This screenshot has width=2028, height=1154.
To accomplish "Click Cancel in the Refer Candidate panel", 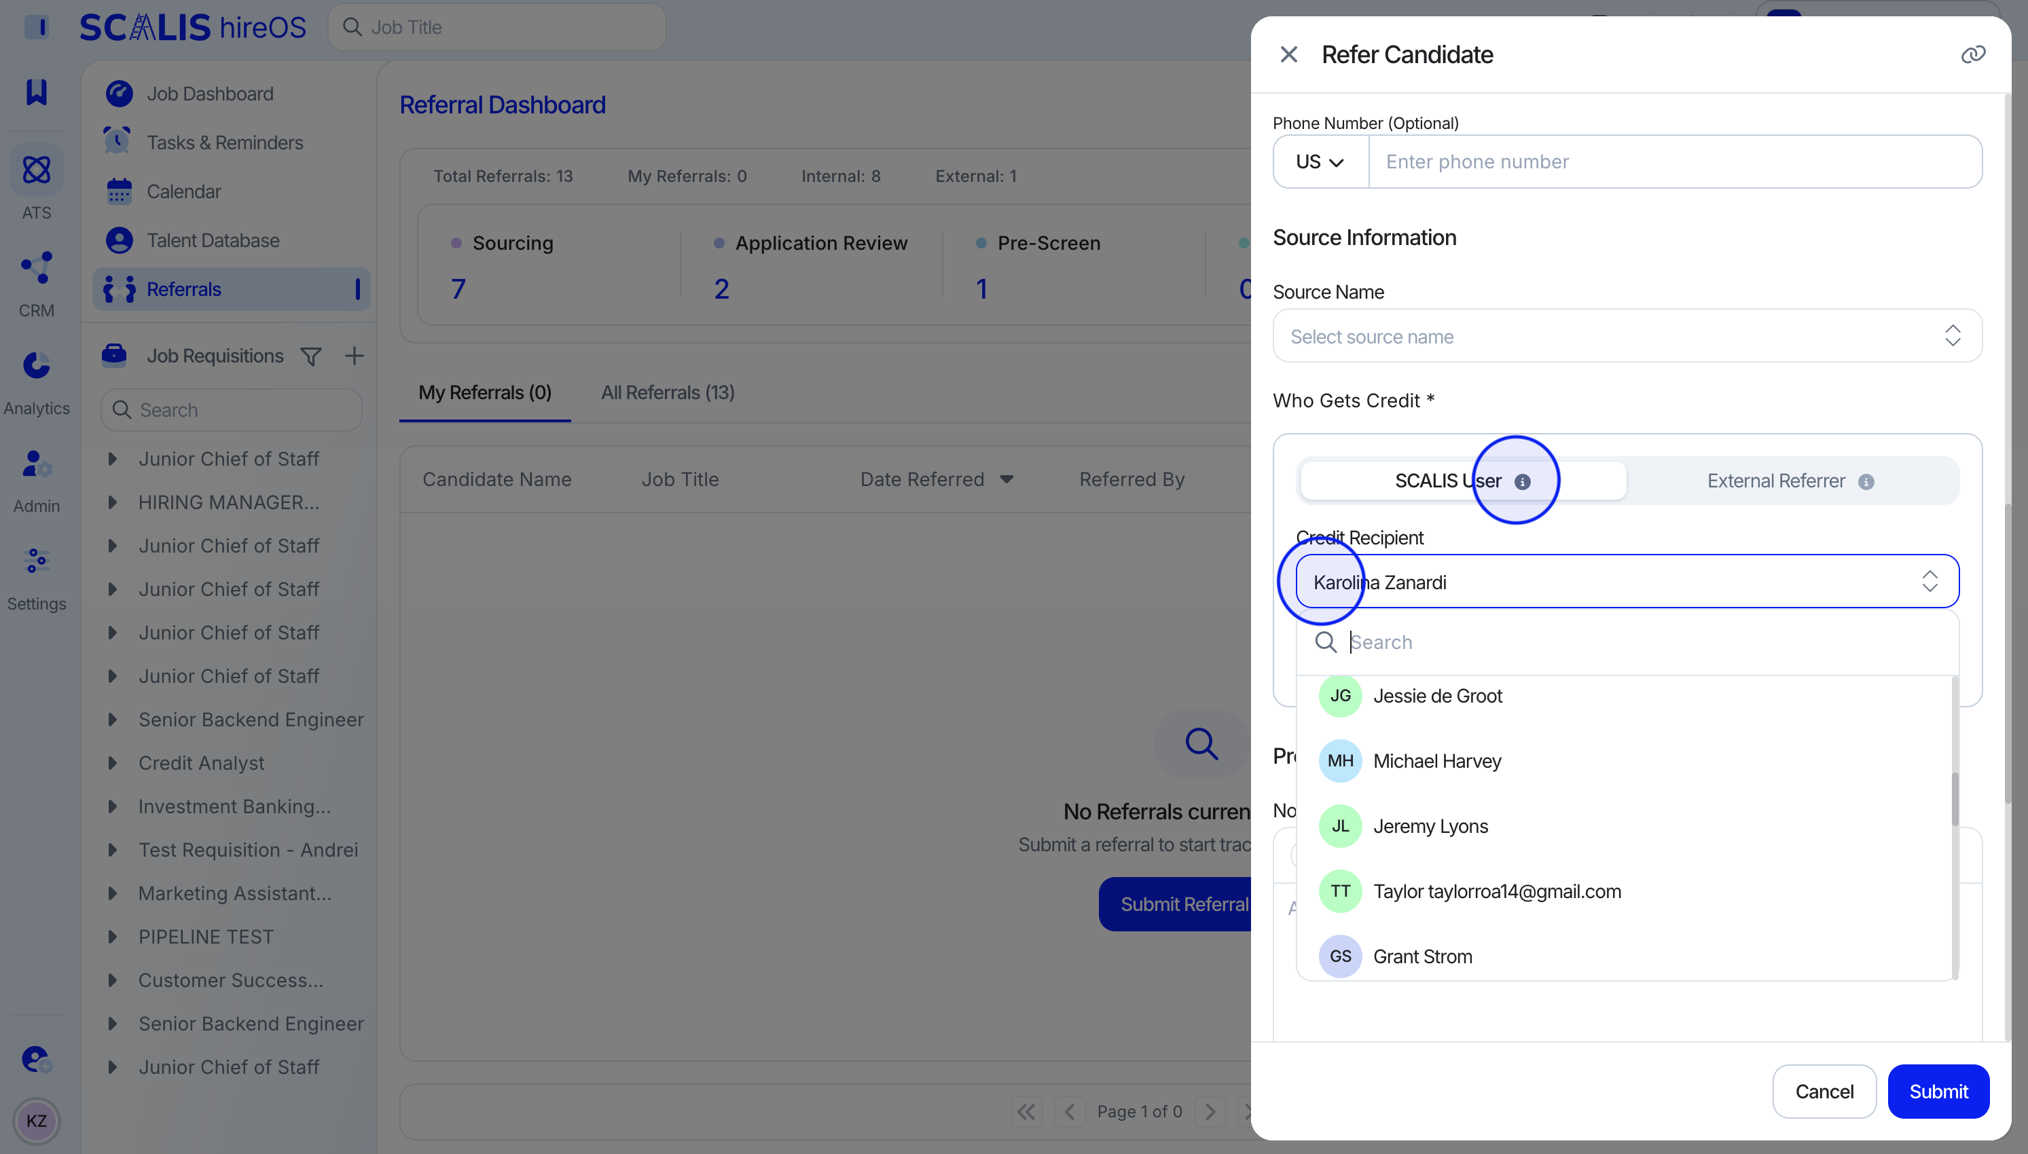I will [x=1824, y=1092].
